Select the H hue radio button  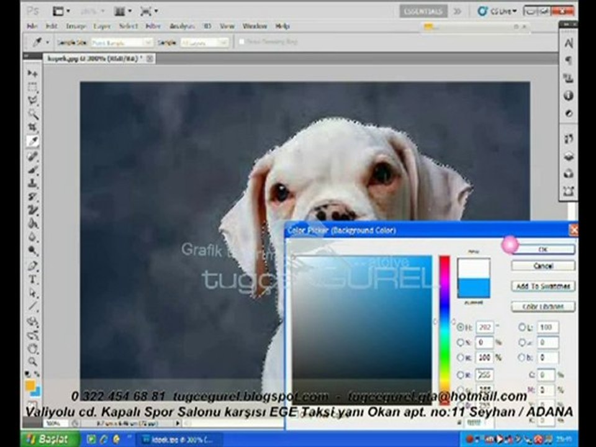(461, 327)
